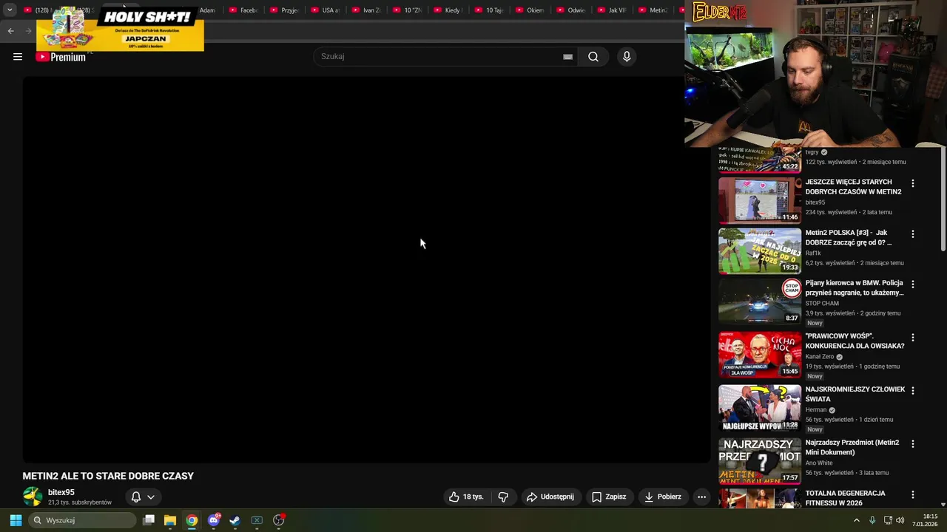Open Pijany kierowca w BMW thumbnail
The width and height of the screenshot is (947, 532).
coord(760,301)
